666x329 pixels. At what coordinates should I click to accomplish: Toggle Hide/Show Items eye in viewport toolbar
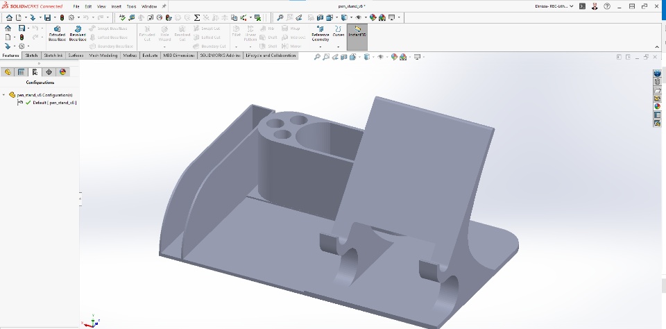coord(381,57)
